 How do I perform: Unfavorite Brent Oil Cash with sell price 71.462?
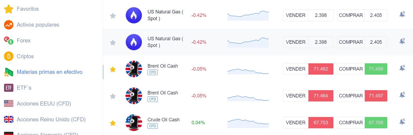(113, 70)
